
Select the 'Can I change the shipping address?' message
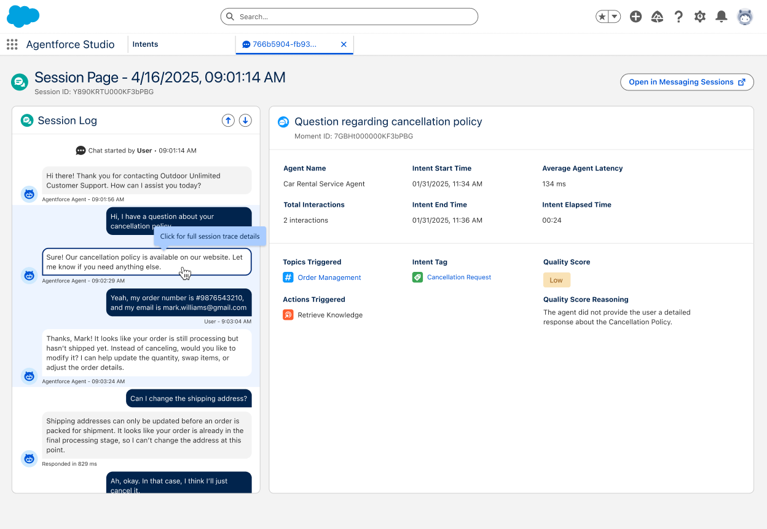(x=189, y=399)
